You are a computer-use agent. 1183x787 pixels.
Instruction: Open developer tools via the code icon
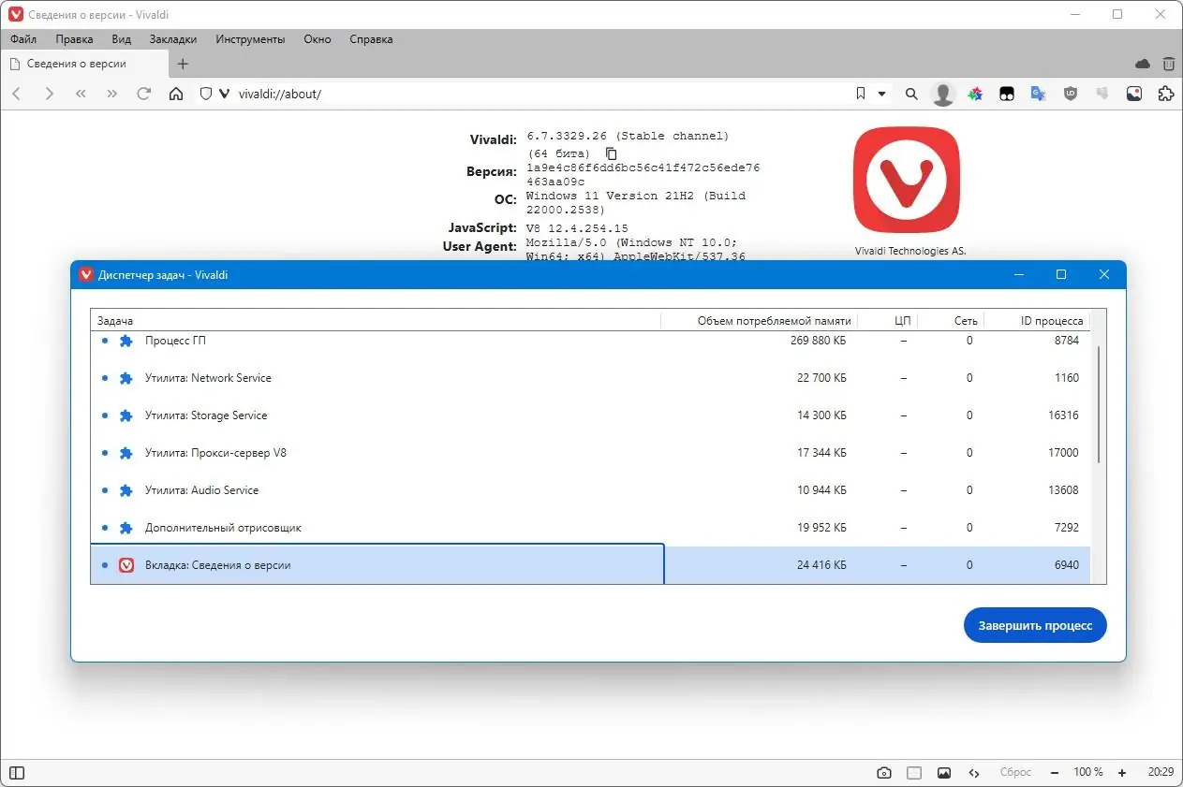[974, 772]
